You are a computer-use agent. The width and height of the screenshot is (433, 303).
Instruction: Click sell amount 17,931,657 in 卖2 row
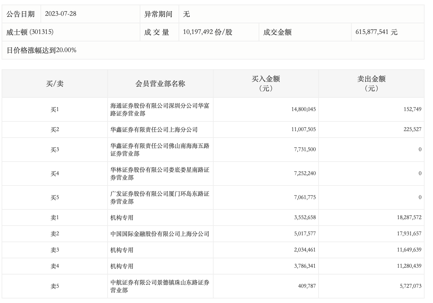(x=409, y=234)
